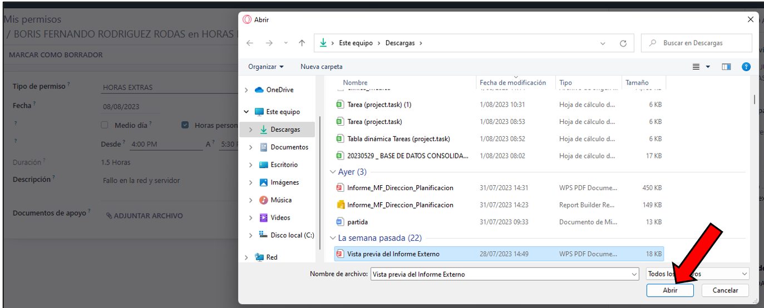The image size is (764, 308).
Task: Open the Organizar menu
Action: click(x=265, y=67)
